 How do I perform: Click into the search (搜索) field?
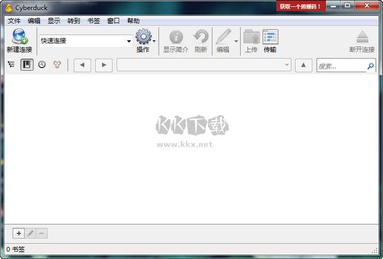click(342, 66)
